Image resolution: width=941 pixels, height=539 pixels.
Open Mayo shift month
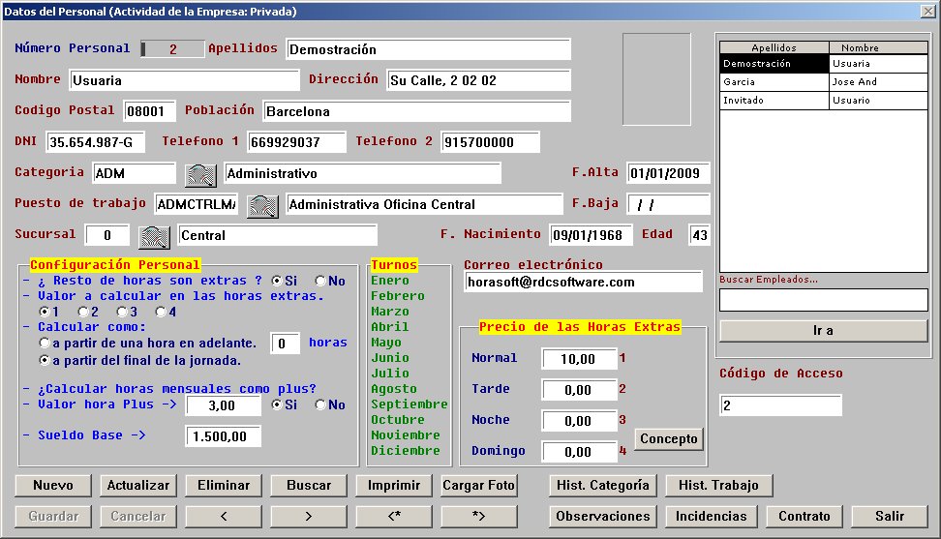pos(386,343)
